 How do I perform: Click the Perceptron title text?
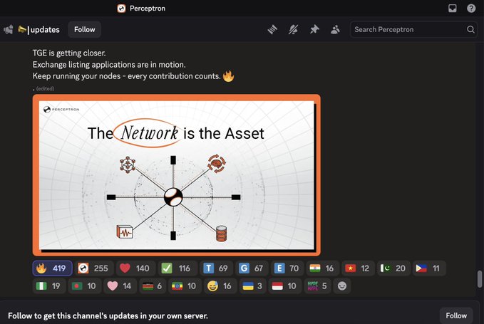click(x=148, y=9)
